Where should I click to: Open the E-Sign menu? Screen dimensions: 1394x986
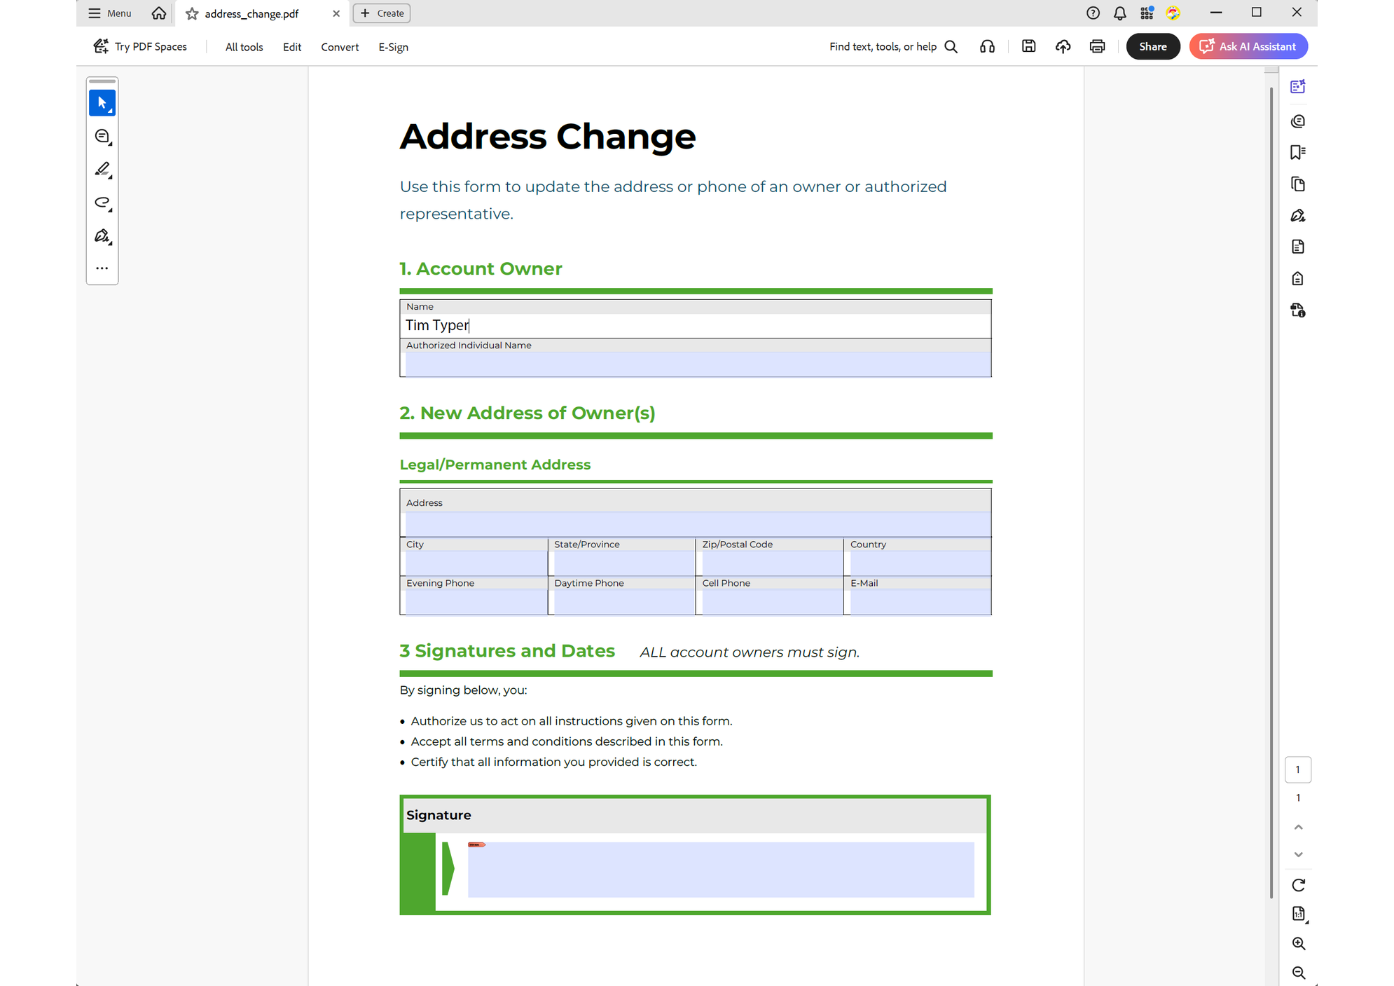393,47
